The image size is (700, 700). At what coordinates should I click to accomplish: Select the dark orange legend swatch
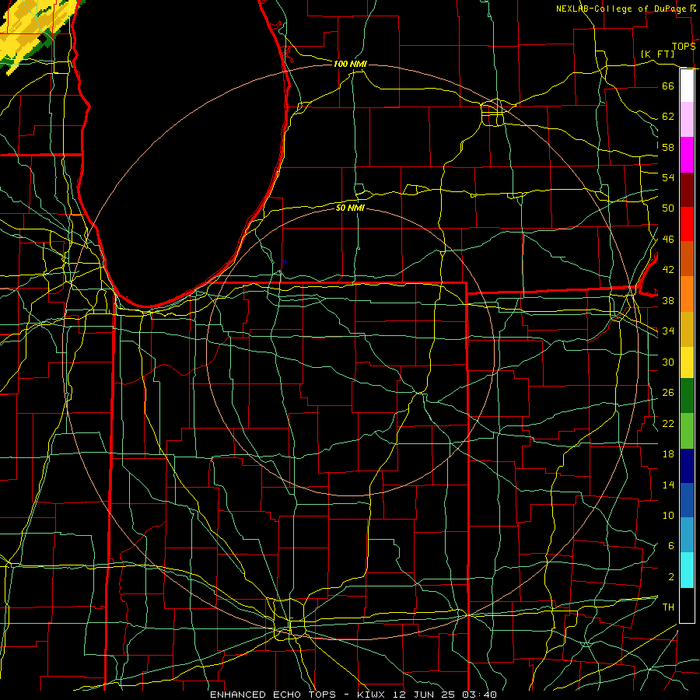(687, 259)
